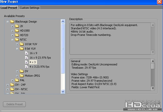Viewport: 163px width, 112px height.
Task: Expand the PAL folder node
Action: [12, 80]
